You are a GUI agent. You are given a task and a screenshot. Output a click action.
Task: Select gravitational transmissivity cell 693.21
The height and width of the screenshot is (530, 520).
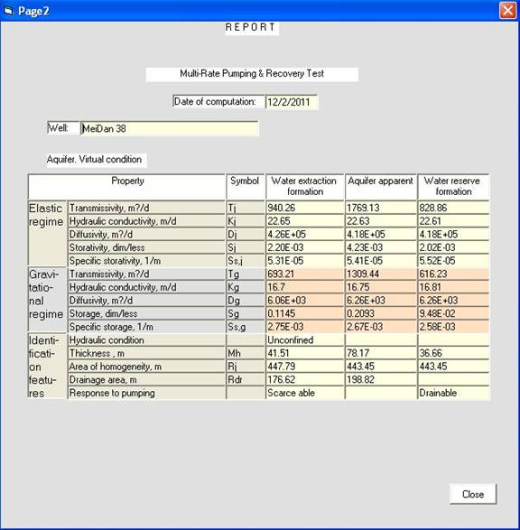pos(305,274)
